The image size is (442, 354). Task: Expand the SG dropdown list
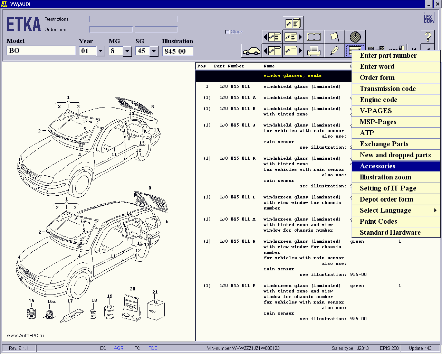[154, 51]
